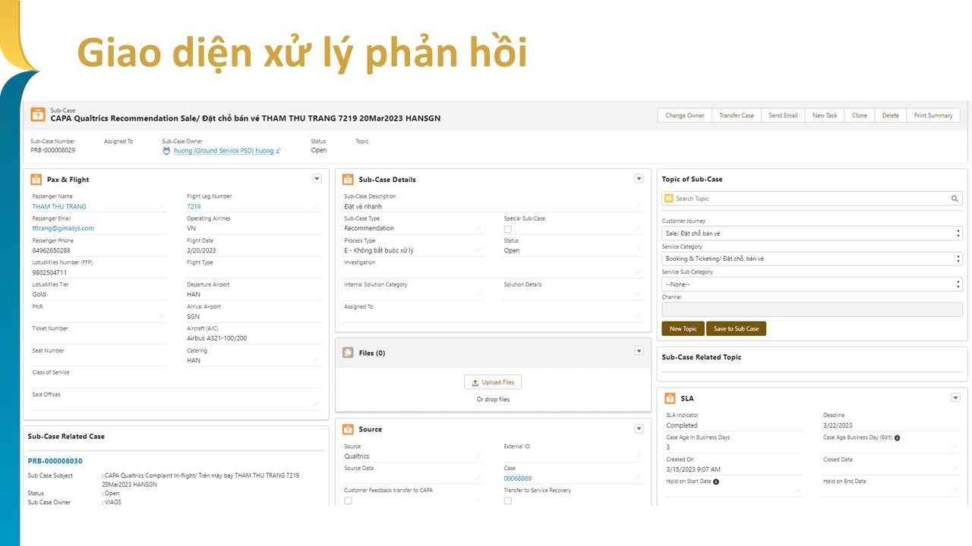Click info icon next to Hold on Start Date

(716, 482)
